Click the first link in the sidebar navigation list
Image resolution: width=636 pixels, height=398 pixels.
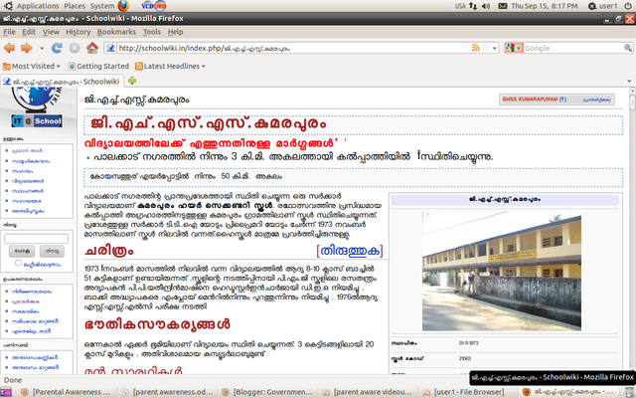[x=27, y=150]
